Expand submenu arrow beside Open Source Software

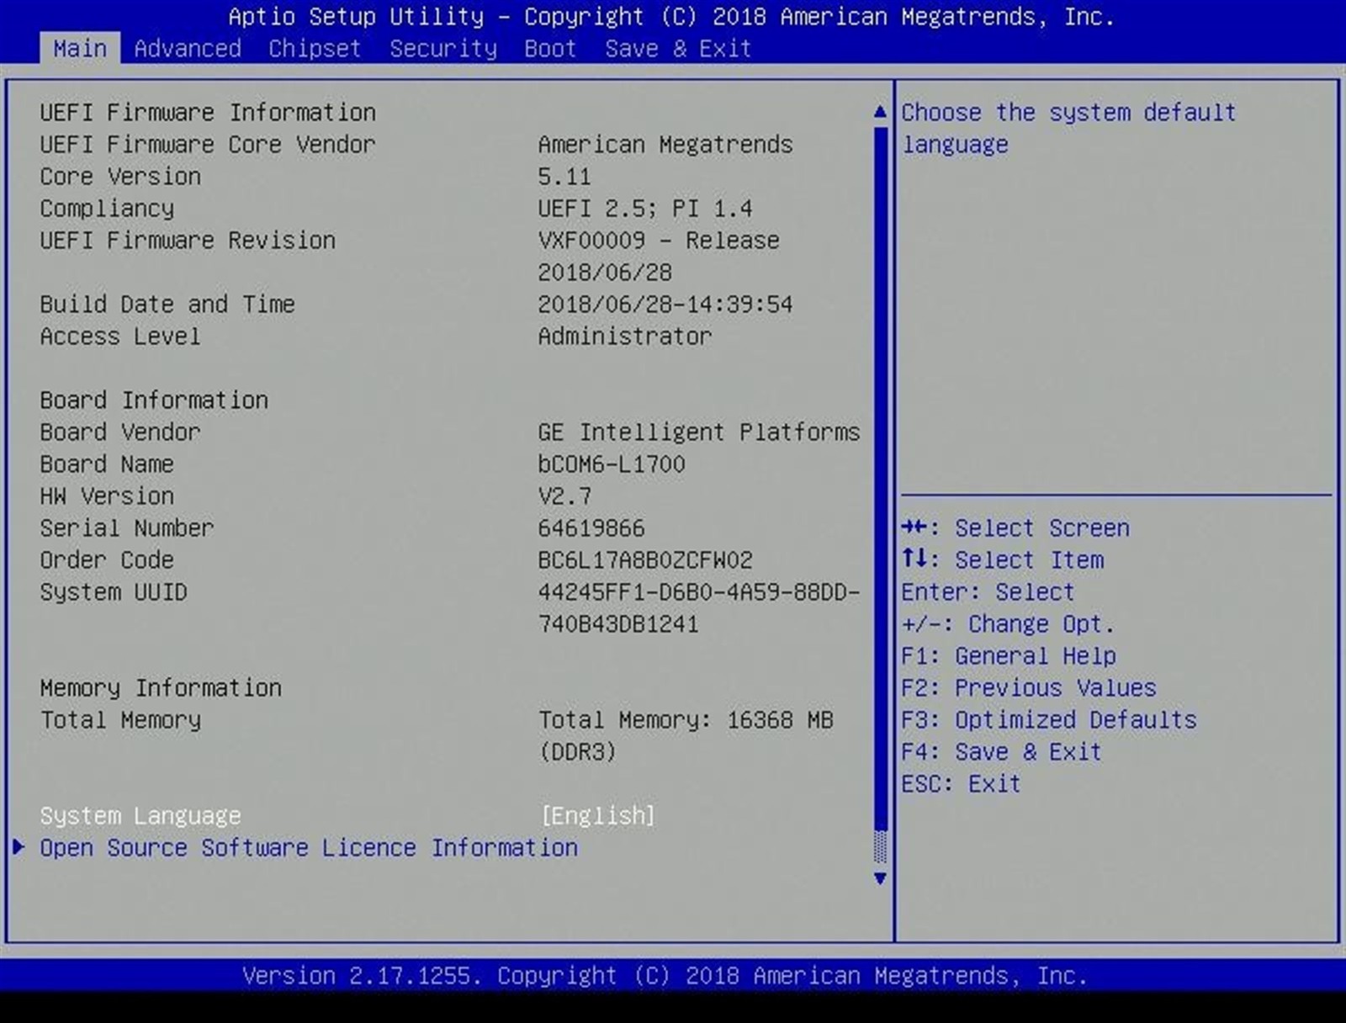(x=19, y=847)
